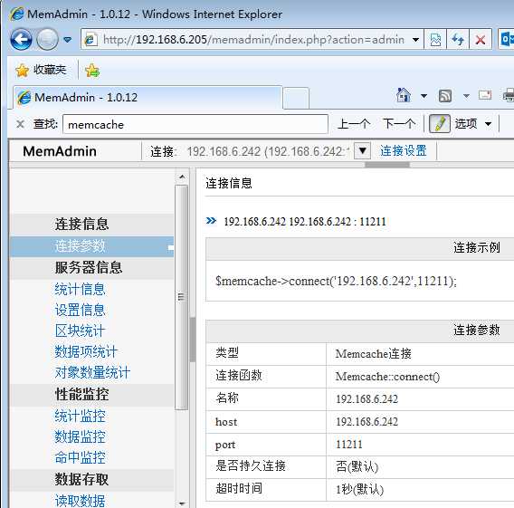Open 数据项统计 in the sidebar

(x=86, y=352)
